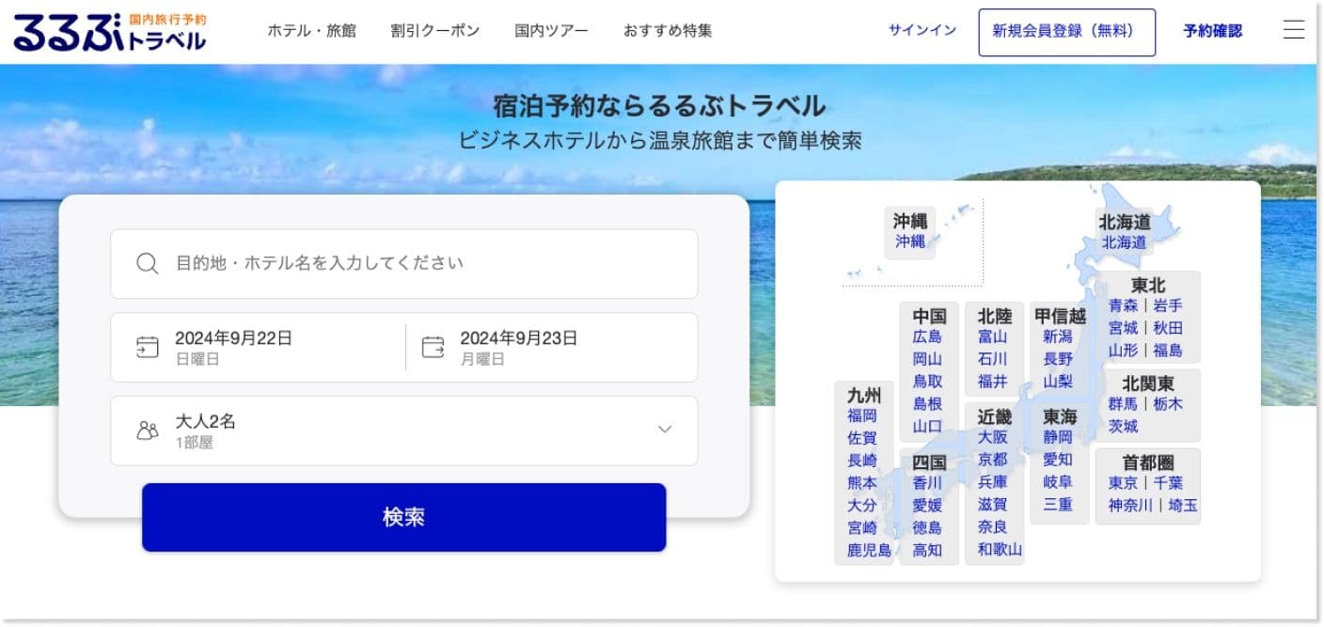Image resolution: width=1324 pixels, height=627 pixels.
Task: Click the 新規会員登録（無料）button
Action: coord(1067,31)
